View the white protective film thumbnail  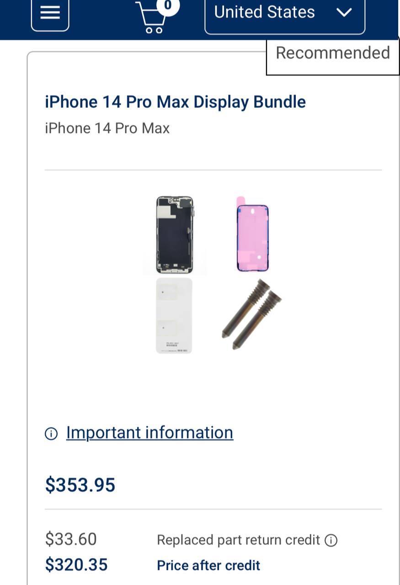(174, 316)
